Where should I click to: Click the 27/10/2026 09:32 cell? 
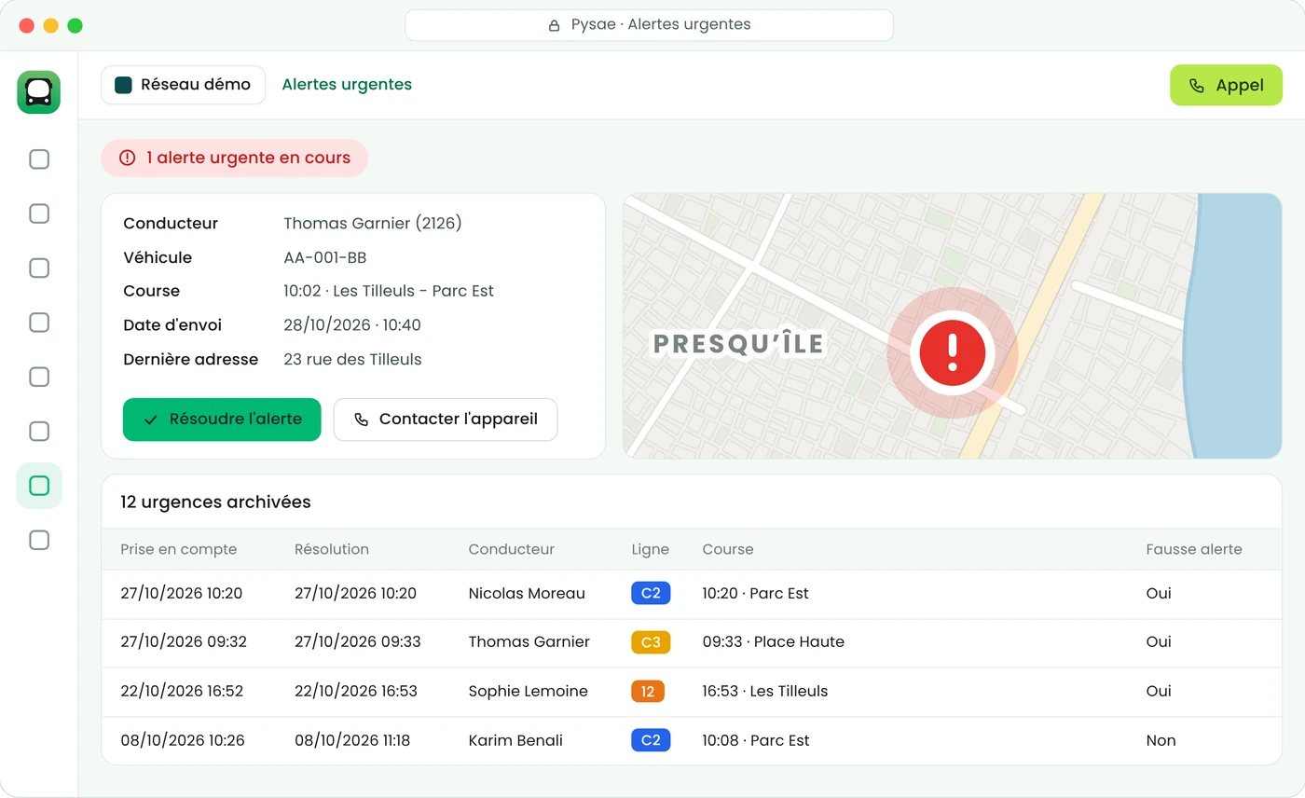coord(184,642)
